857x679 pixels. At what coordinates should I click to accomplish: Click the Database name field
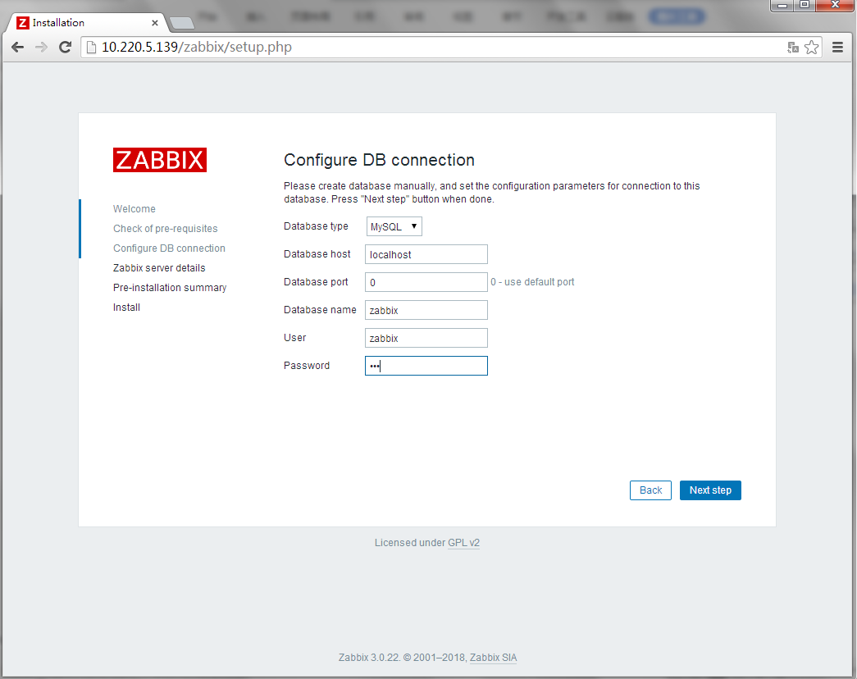(x=426, y=310)
